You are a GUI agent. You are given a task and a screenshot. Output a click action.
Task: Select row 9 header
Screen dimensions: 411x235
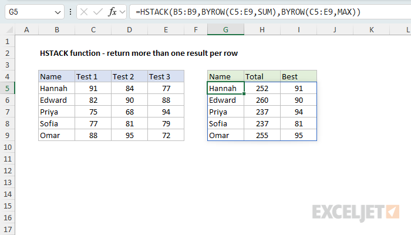pos(7,135)
